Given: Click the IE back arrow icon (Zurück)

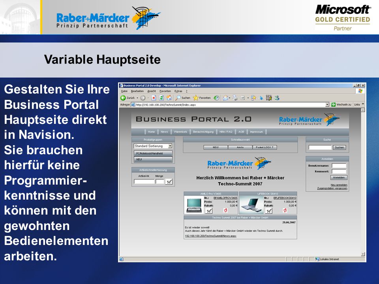Looking at the screenshot, I should click(x=123, y=98).
